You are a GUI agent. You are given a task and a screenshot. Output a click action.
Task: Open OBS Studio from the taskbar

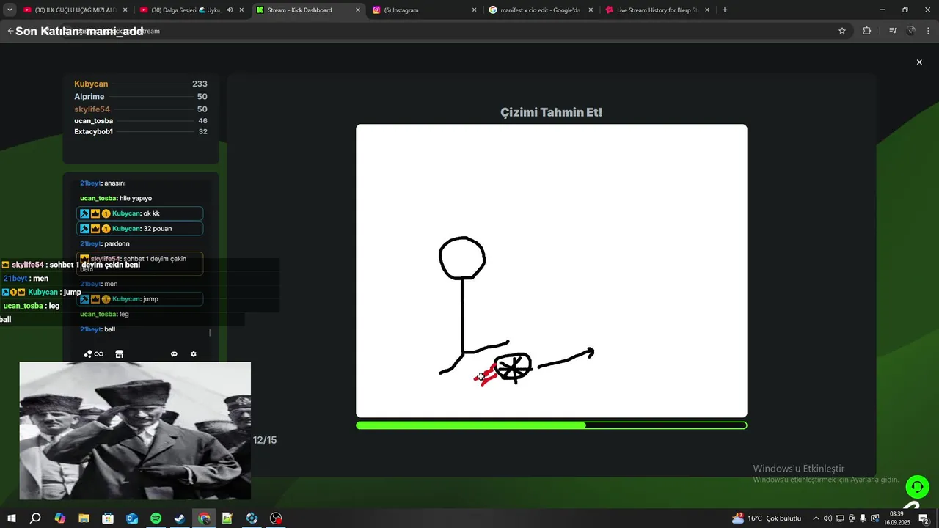[276, 518]
